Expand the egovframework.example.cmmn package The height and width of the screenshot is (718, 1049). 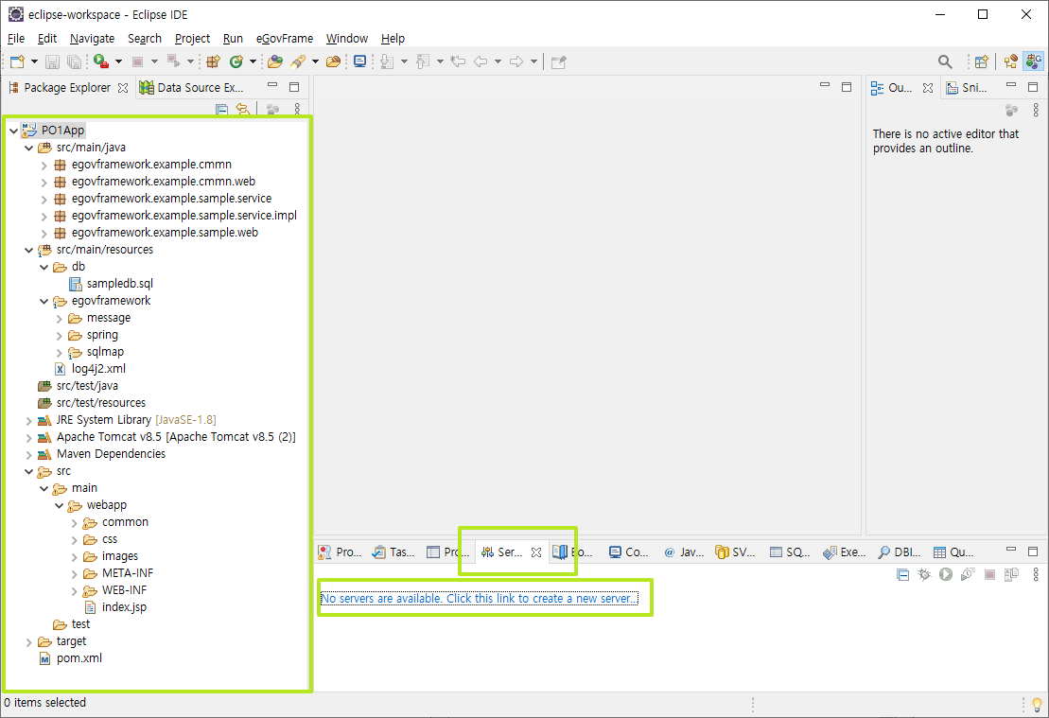[x=44, y=166]
